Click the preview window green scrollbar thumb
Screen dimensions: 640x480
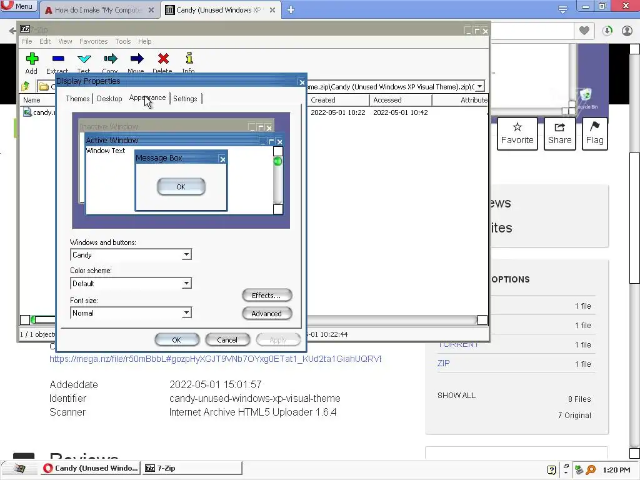point(277,162)
